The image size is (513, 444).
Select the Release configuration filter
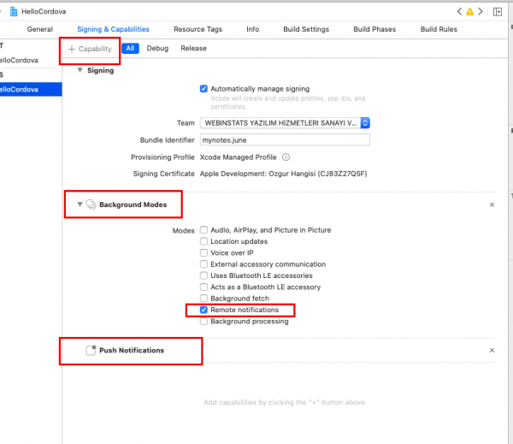193,49
